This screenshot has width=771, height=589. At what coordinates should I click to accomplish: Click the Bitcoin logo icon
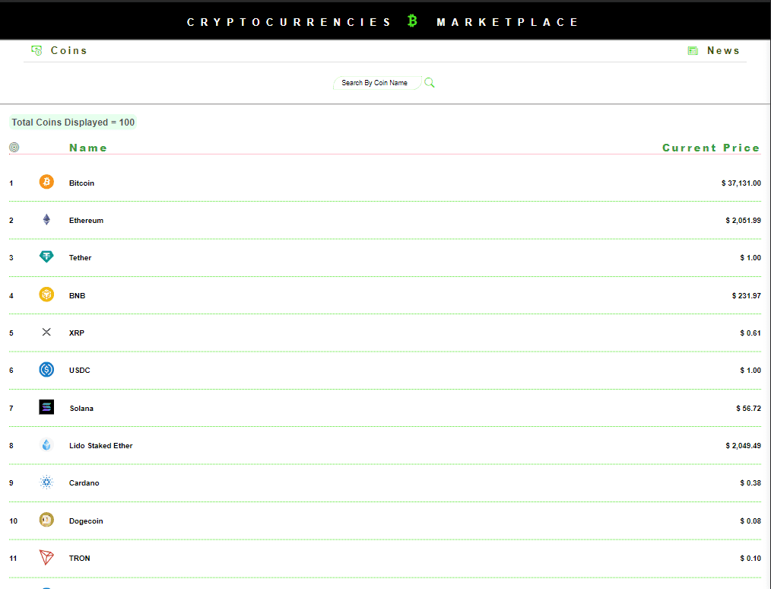(46, 182)
